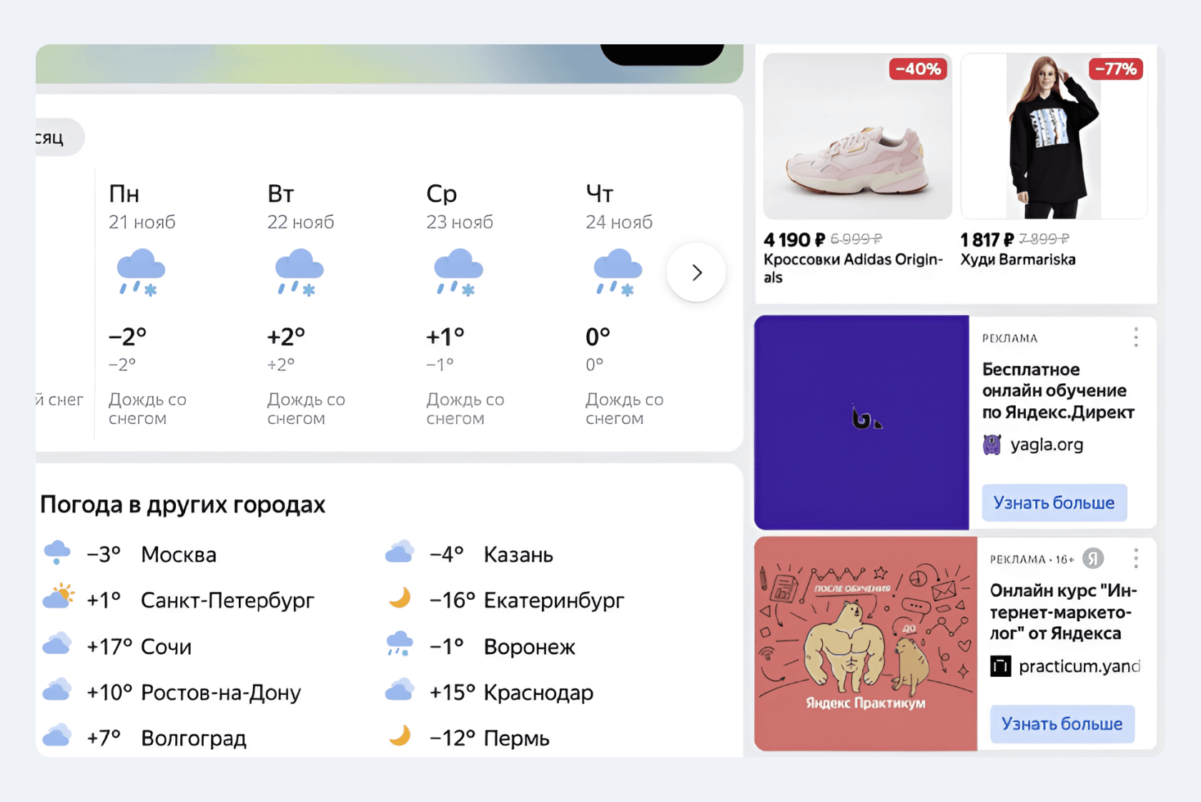Click the Thursday 24 ноября weather icon
The width and height of the screenshot is (1201, 802).
(x=618, y=272)
